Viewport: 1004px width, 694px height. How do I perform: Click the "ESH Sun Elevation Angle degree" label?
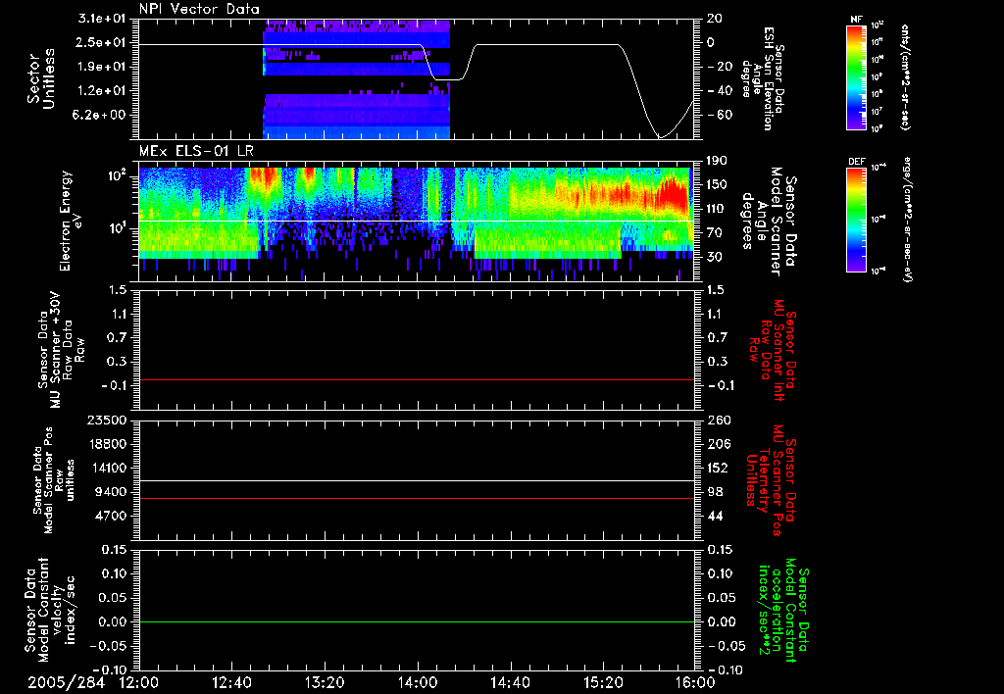click(763, 78)
